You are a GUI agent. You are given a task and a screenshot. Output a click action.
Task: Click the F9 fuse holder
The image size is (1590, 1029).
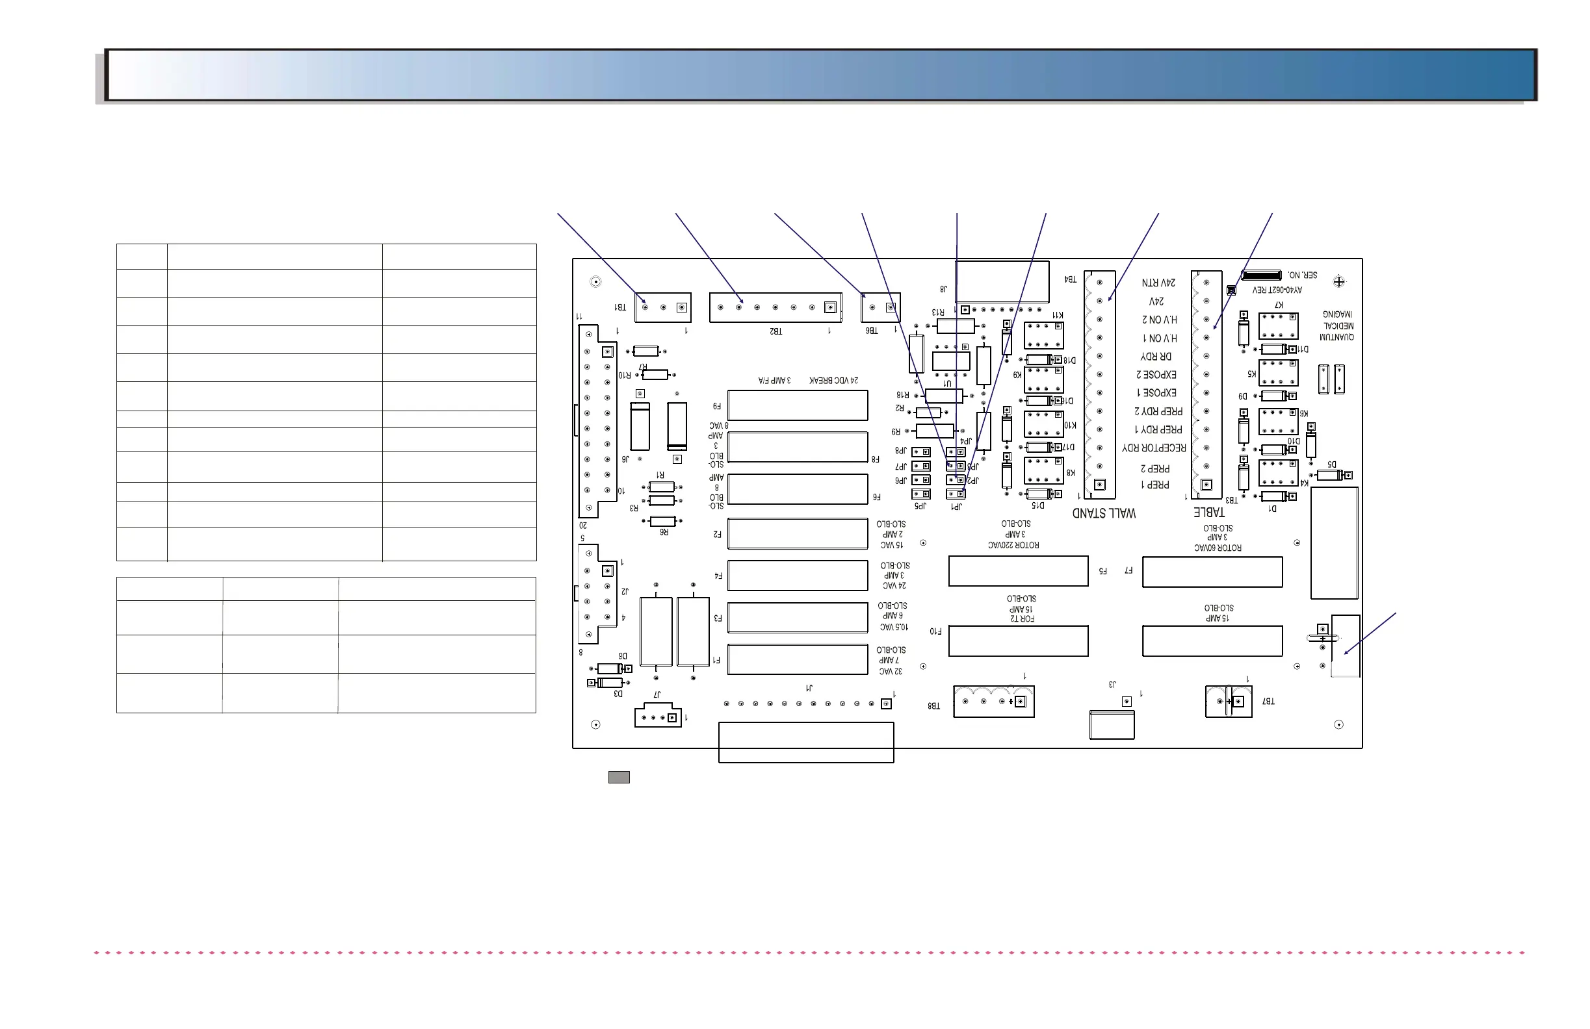[x=797, y=405]
